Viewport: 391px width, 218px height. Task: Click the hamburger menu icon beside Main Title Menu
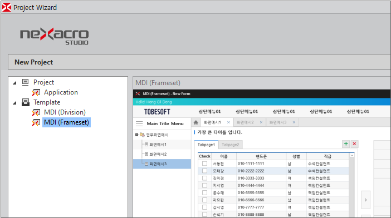pos(139,123)
